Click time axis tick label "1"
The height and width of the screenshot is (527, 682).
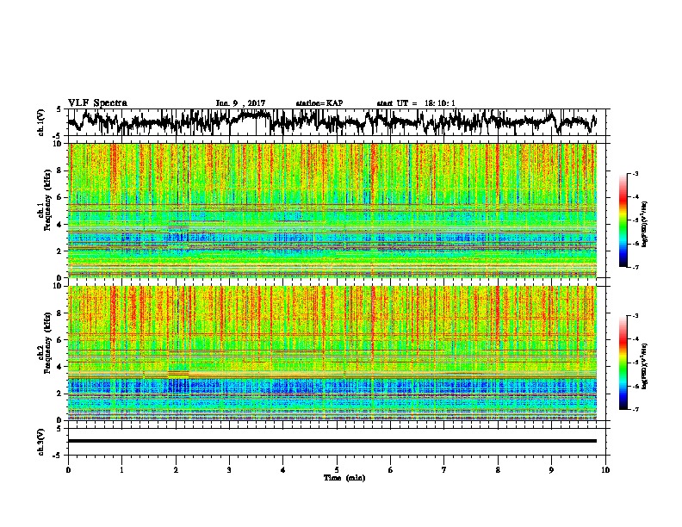(122, 470)
